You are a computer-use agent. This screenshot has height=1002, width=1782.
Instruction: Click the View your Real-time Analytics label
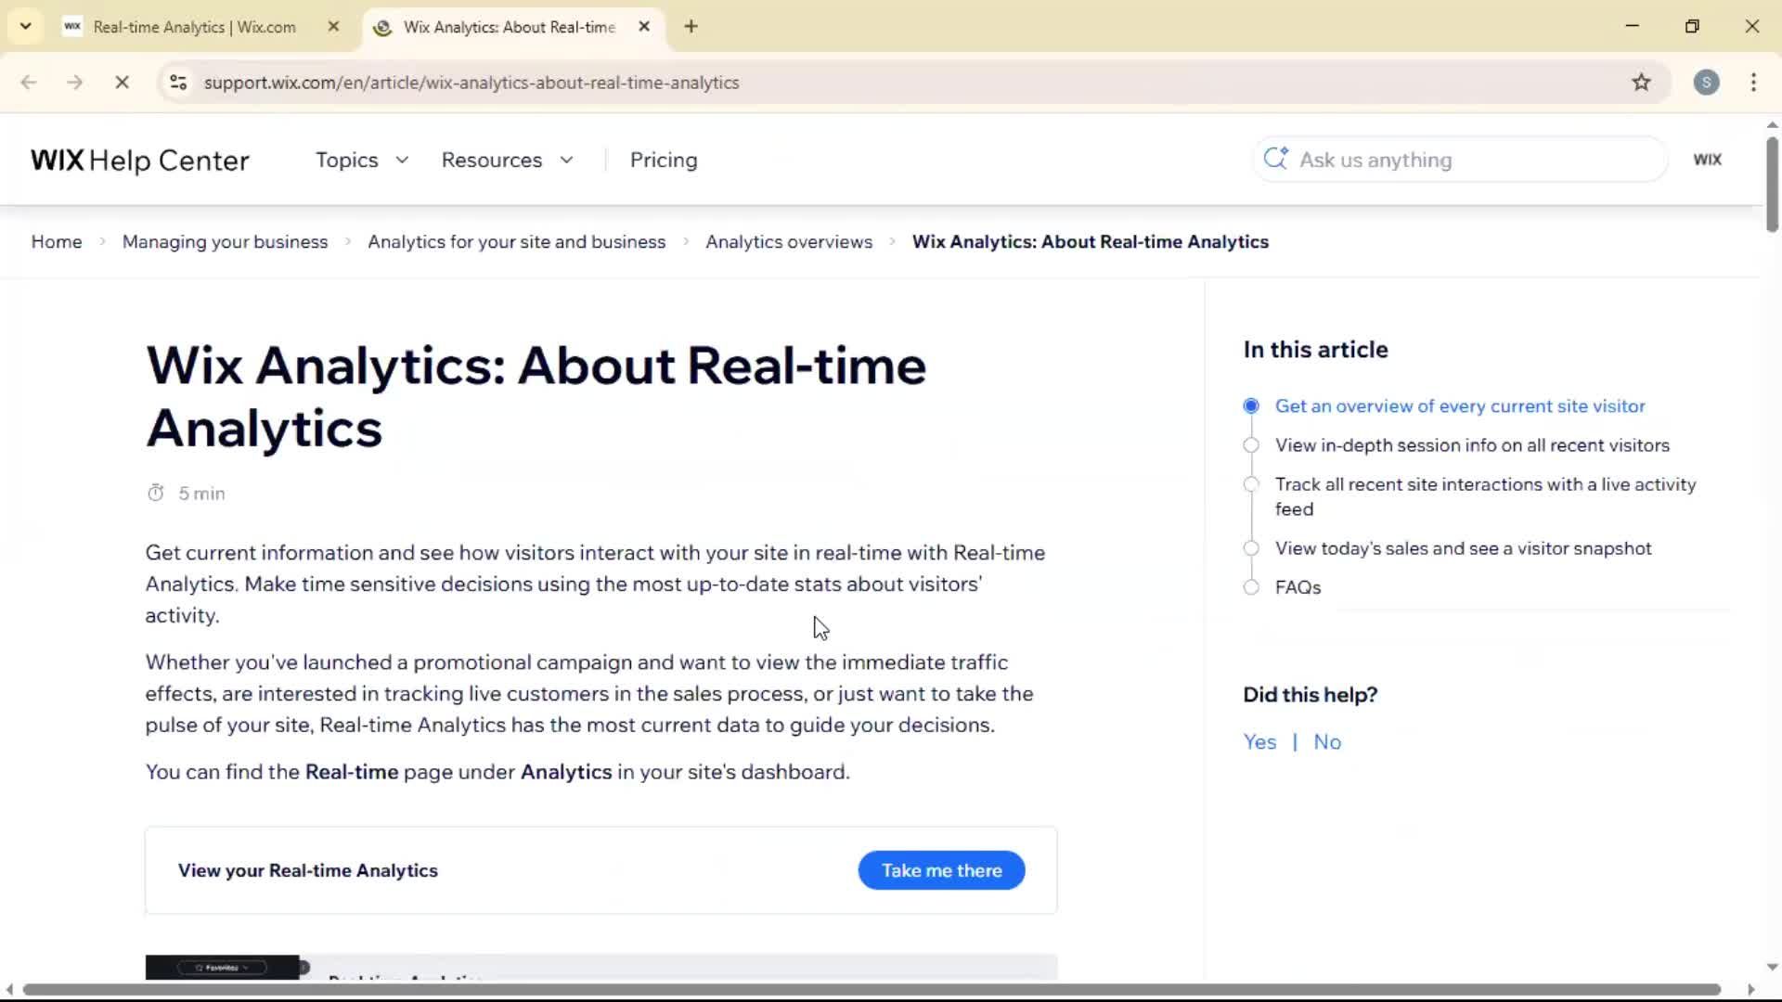coord(308,870)
